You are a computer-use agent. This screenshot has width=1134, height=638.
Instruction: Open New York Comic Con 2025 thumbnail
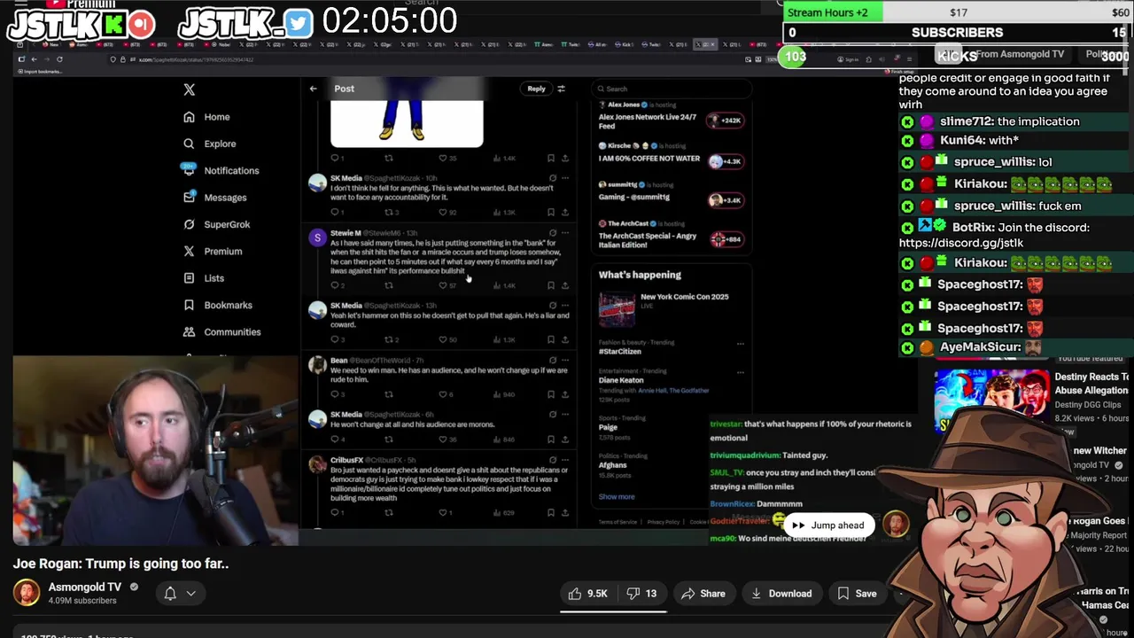617,310
